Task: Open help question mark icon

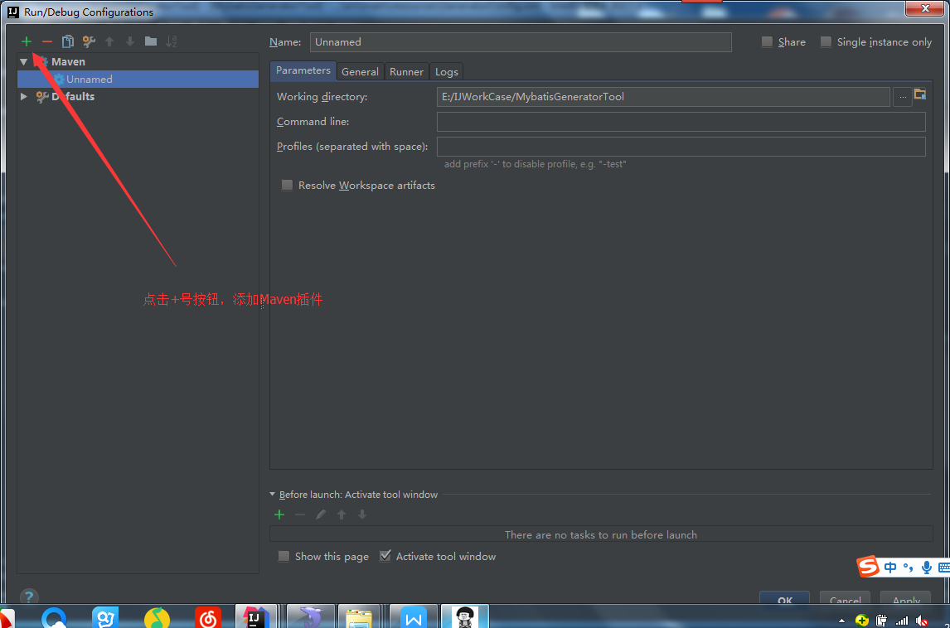Action: point(28,597)
